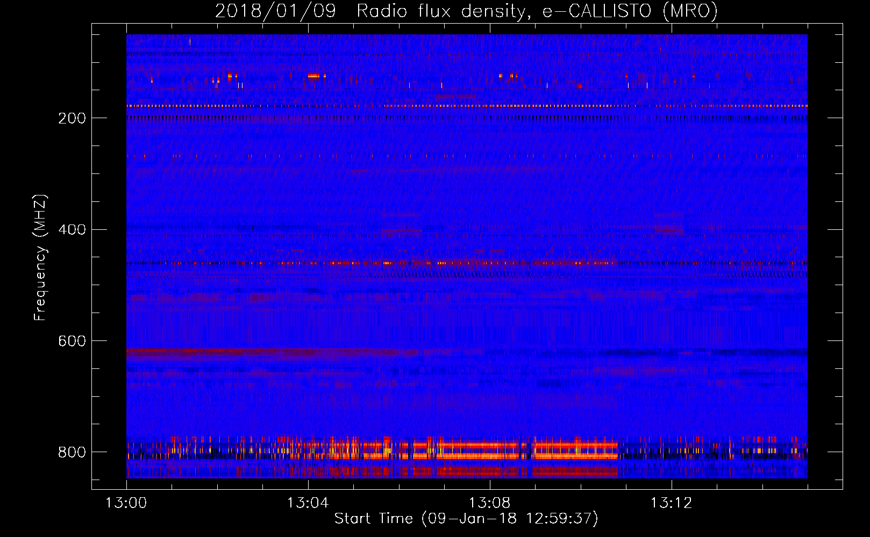Screen dimensions: 870x537
Task: Click the 13:00 time tick label
Action: point(126,503)
